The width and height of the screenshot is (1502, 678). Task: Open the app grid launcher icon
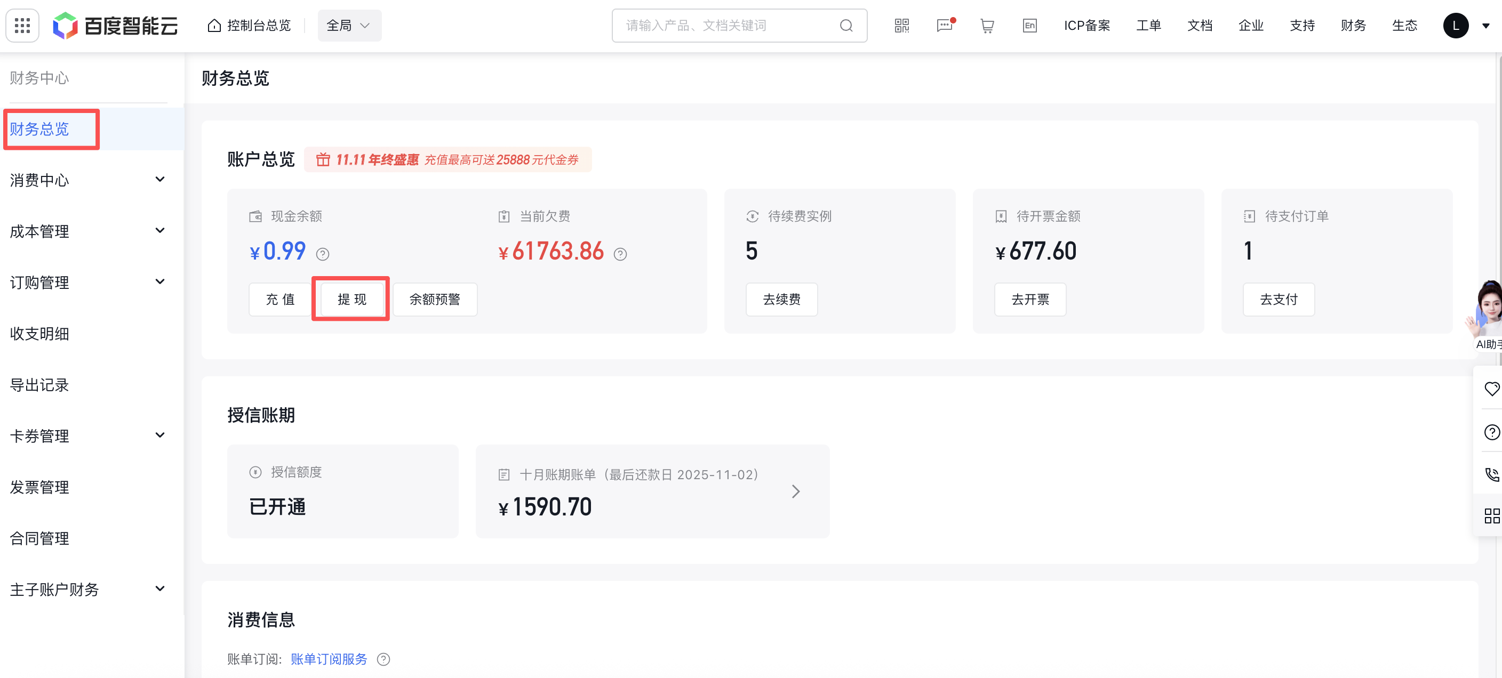(22, 26)
